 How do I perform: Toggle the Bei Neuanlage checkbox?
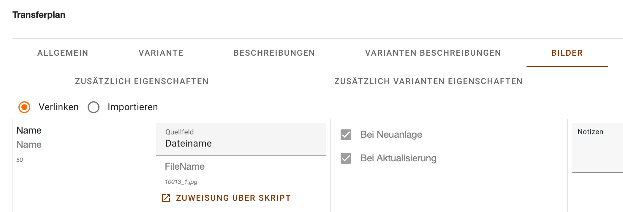(x=346, y=135)
